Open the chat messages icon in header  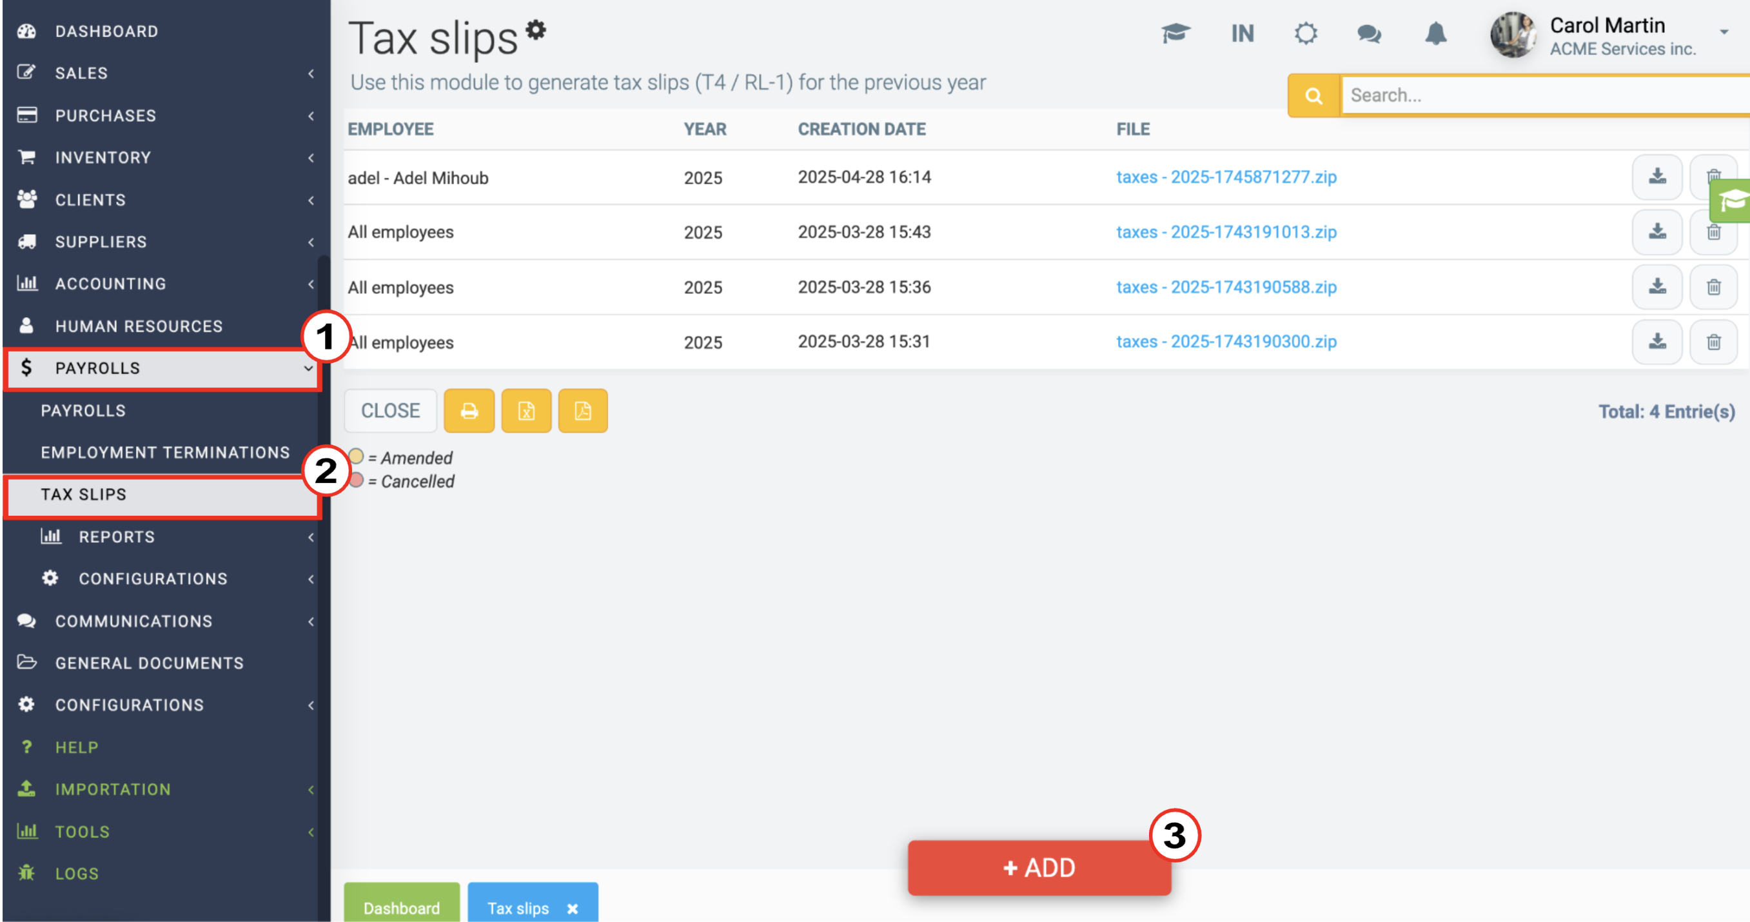click(1369, 34)
